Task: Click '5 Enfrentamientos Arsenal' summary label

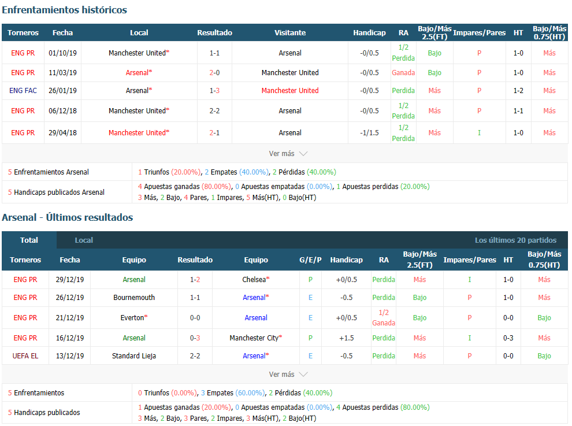Action: click(x=48, y=172)
